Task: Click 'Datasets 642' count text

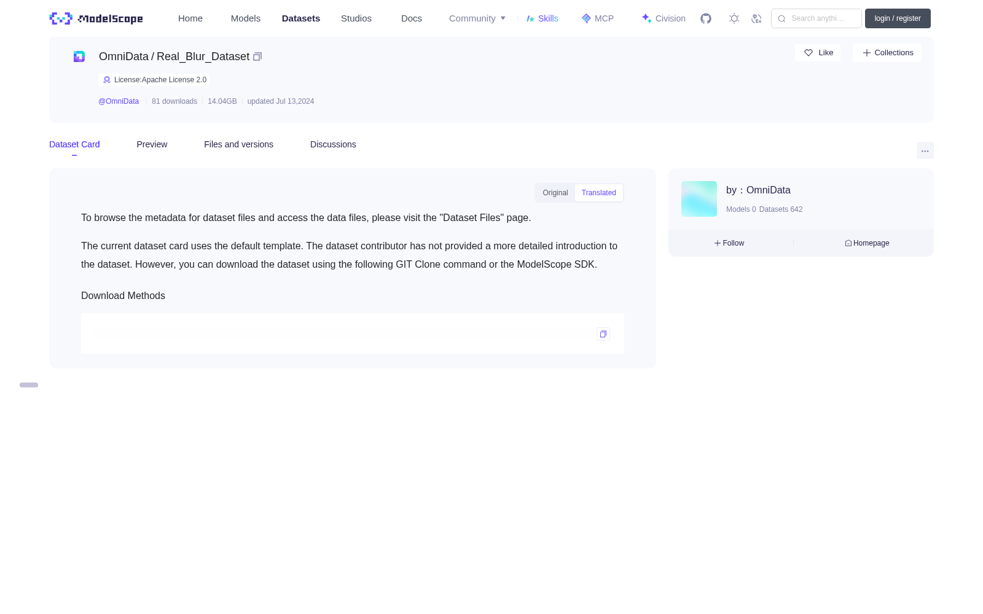Action: [781, 209]
